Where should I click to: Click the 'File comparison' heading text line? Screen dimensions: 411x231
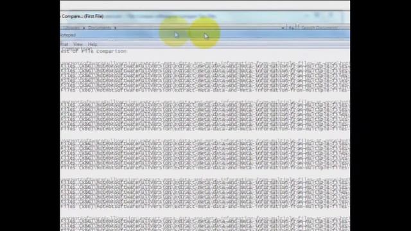click(94, 51)
